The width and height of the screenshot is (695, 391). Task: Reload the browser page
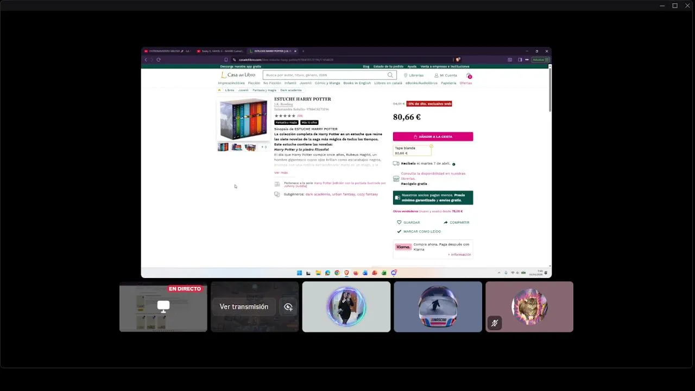(x=159, y=60)
